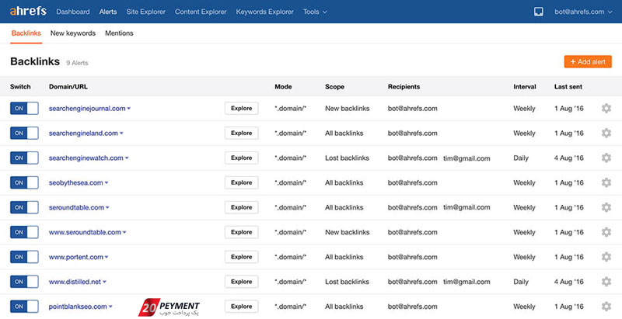This screenshot has height=319, width=622.
Task: Toggle the www.seroundtable.com alert switch
Action: pyautogui.click(x=24, y=232)
